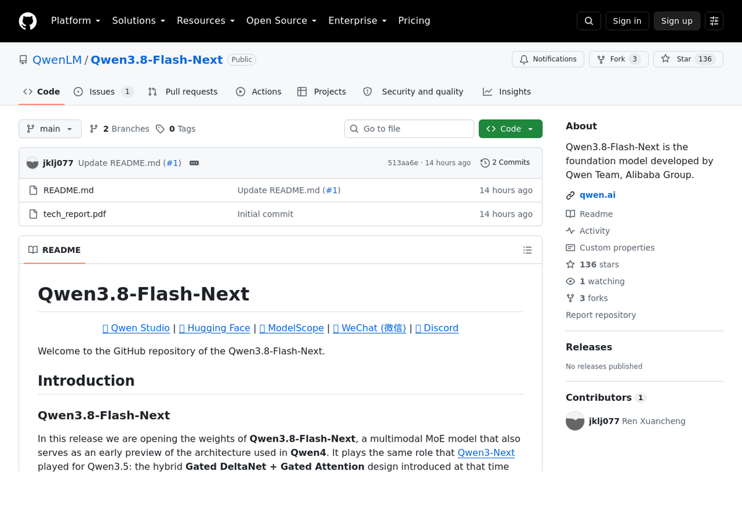This screenshot has height=522, width=742.
Task: Open the qwen.ai website link
Action: coord(597,195)
